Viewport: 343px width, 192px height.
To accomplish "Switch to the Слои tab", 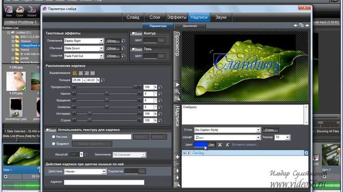I will [x=155, y=17].
